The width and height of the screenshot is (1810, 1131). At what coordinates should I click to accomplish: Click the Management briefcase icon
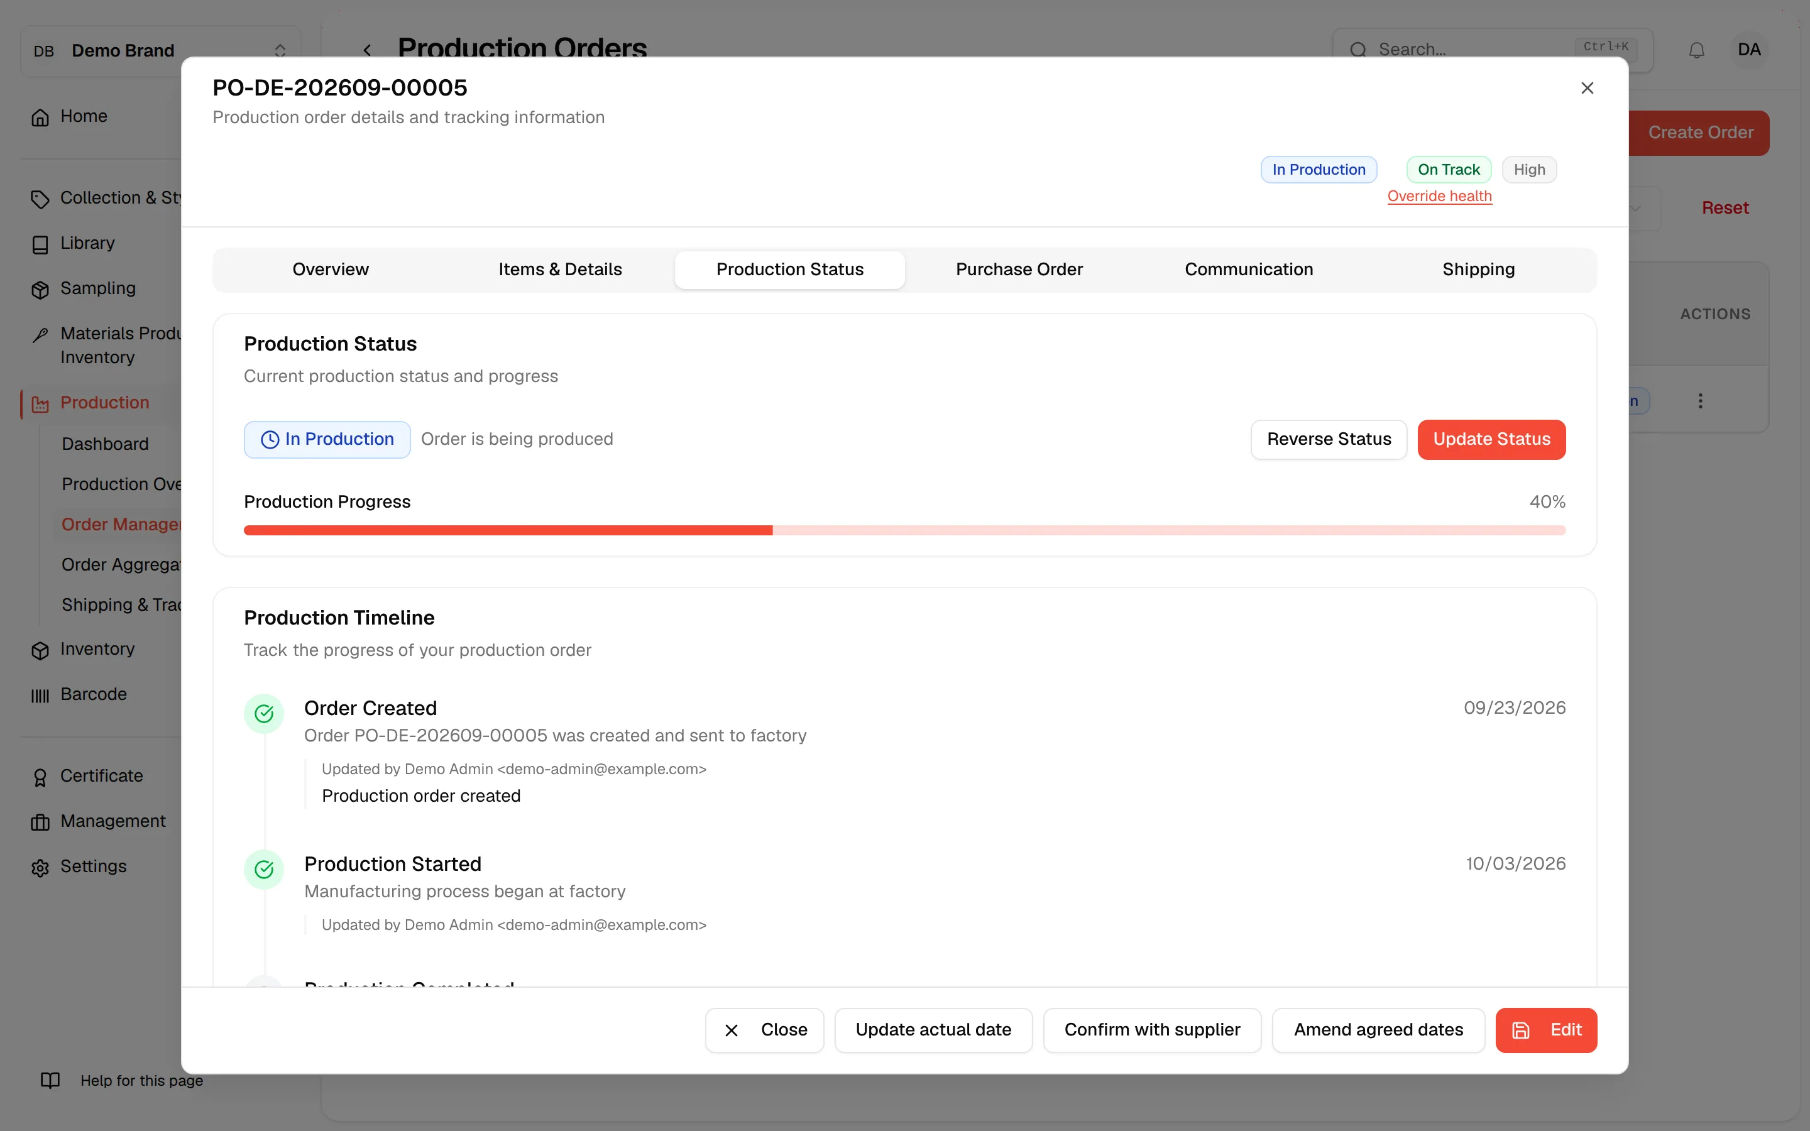click(40, 822)
